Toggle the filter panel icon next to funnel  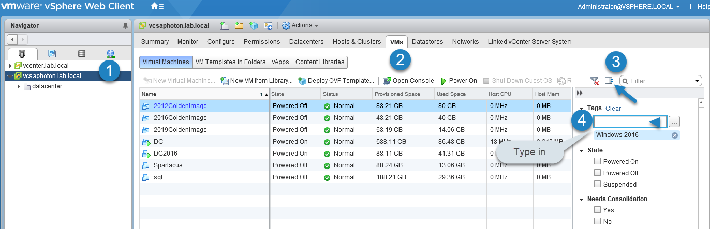[x=609, y=81]
